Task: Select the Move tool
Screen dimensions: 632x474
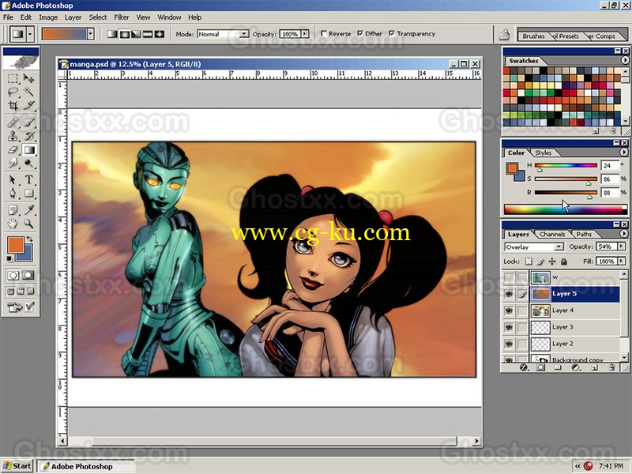Action: (28, 78)
